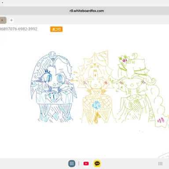Launch YouTube from the taskbar
Screen dimensions: 169x169
coord(86,164)
